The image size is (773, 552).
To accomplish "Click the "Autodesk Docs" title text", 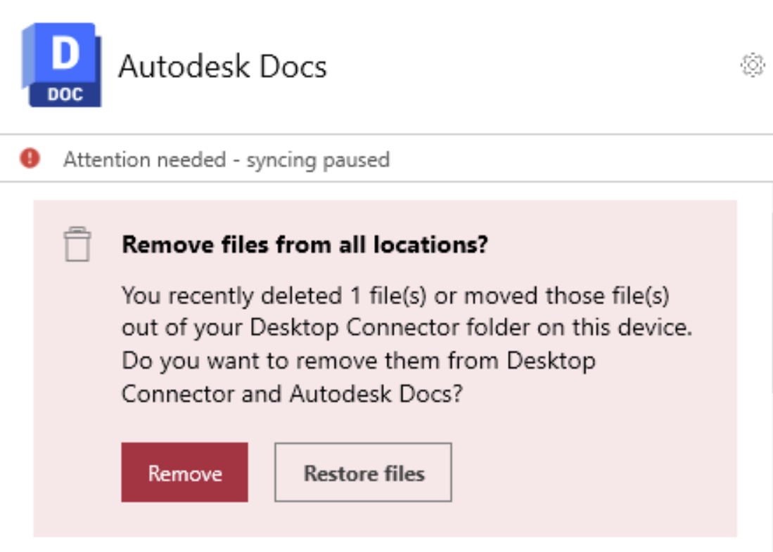I will click(222, 67).
